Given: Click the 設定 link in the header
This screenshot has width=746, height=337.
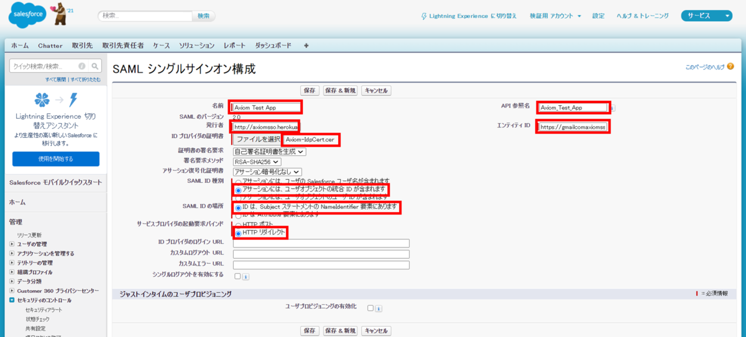Looking at the screenshot, I should point(598,16).
